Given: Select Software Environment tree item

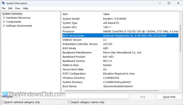Looking at the screenshot, I should 19,26.
